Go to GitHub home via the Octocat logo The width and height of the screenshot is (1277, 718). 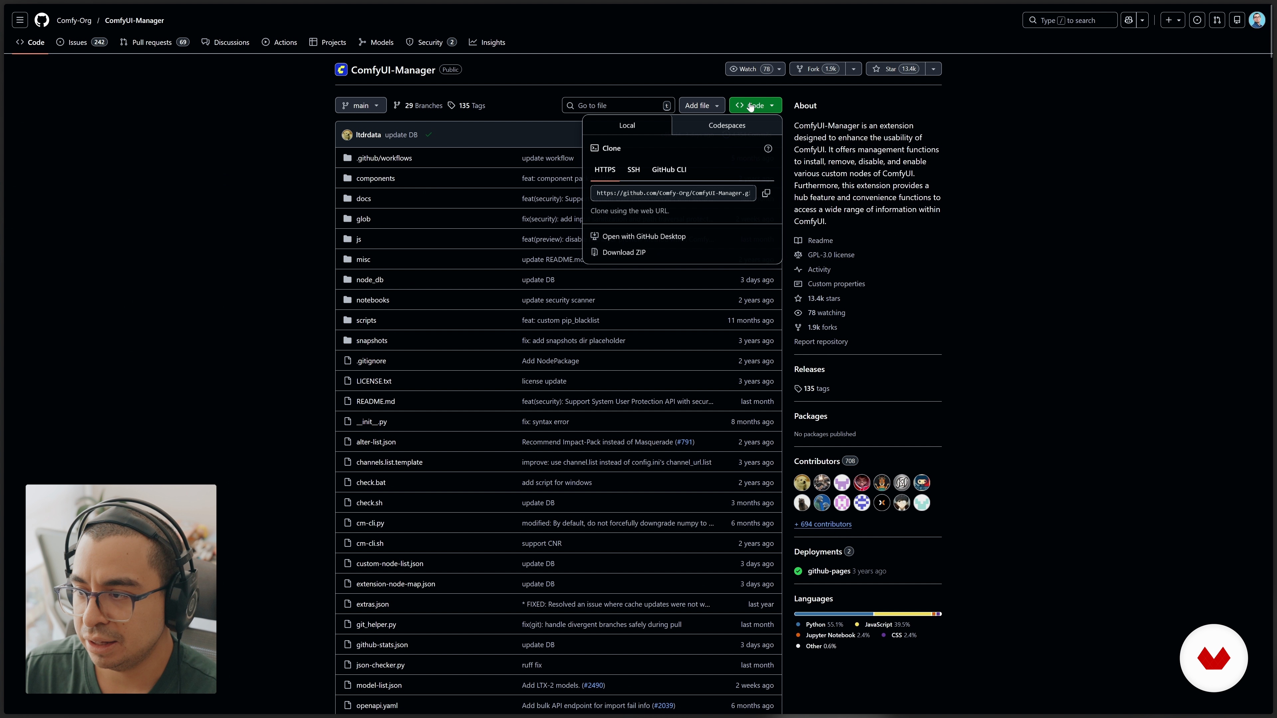point(42,20)
